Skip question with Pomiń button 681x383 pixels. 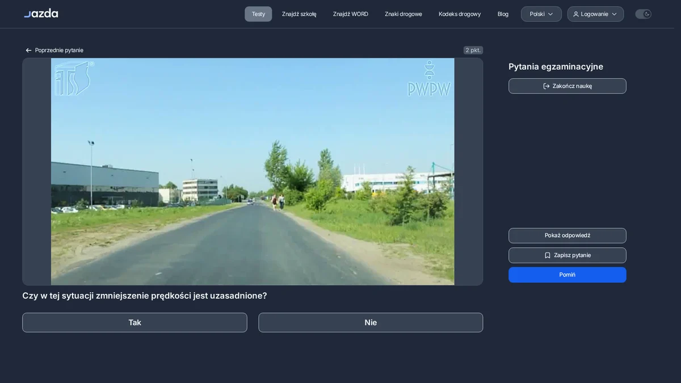(x=567, y=275)
